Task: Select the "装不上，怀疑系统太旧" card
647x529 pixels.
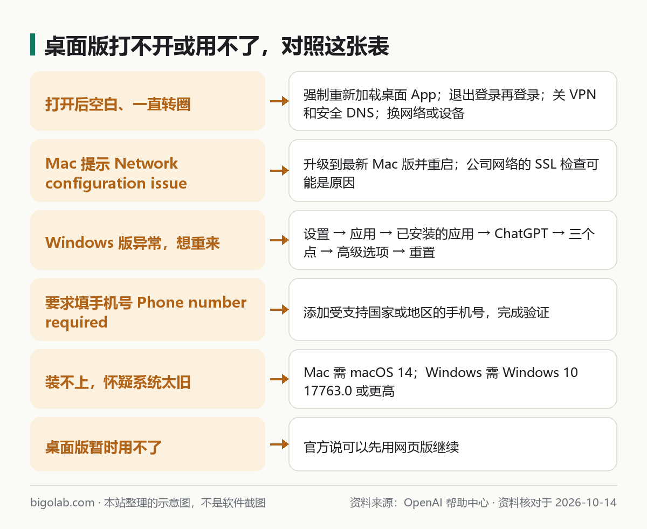Action: pyautogui.click(x=148, y=379)
